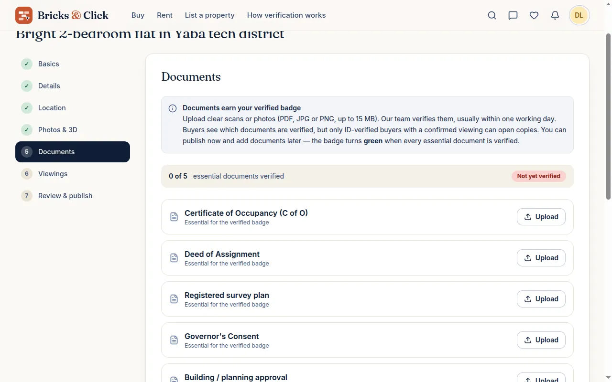Open the messages chat icon

(x=513, y=15)
